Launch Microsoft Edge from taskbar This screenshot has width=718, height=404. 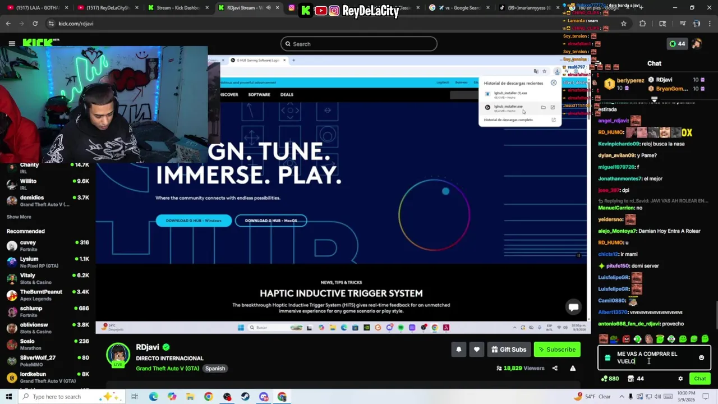pyautogui.click(x=153, y=397)
